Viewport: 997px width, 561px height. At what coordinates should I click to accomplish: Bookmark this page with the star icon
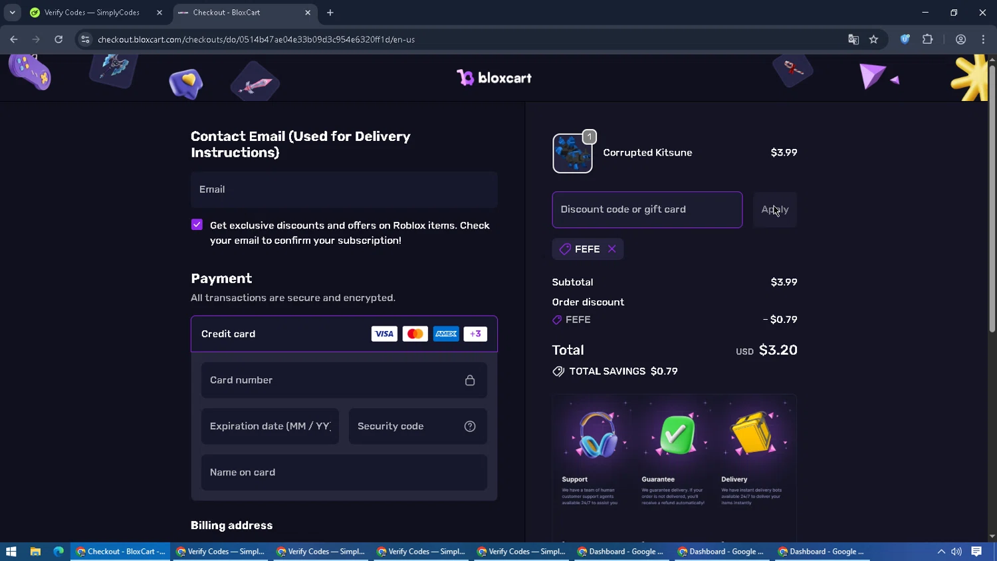873,40
